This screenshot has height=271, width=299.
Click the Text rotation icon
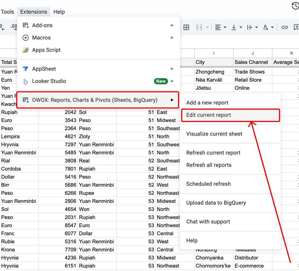[x=265, y=27]
